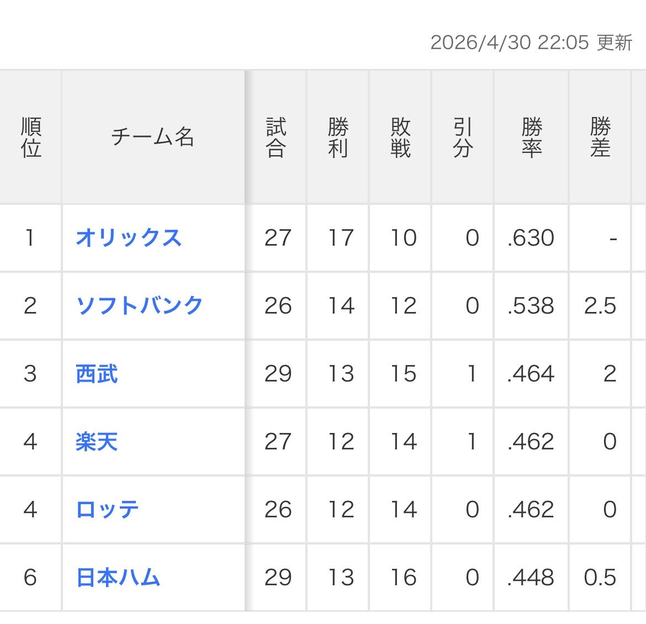Click the チーム名 column header

(x=153, y=138)
